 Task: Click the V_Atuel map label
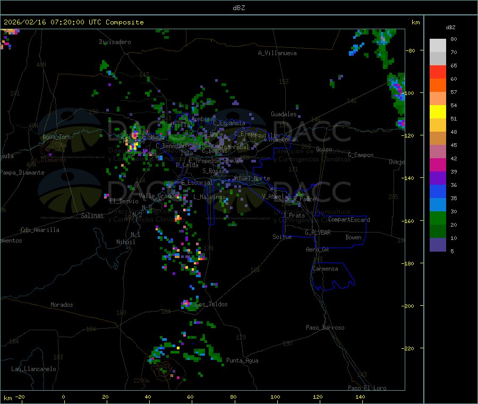click(x=273, y=196)
